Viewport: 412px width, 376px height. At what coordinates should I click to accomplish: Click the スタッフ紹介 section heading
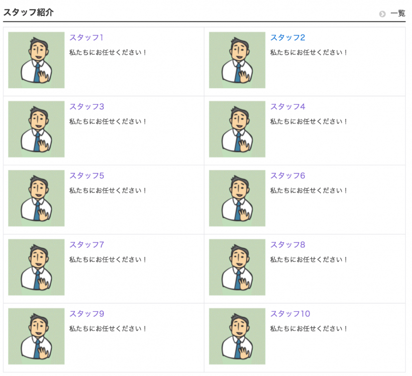click(29, 12)
